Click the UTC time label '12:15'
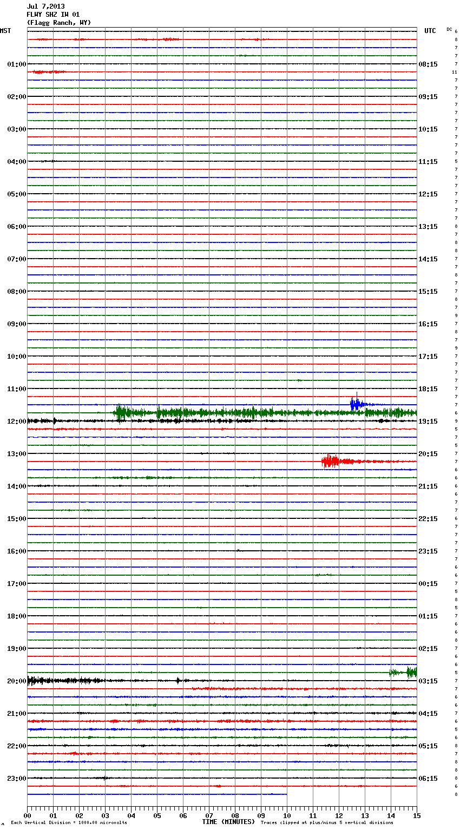The width and height of the screenshot is (460, 830). tap(428, 194)
